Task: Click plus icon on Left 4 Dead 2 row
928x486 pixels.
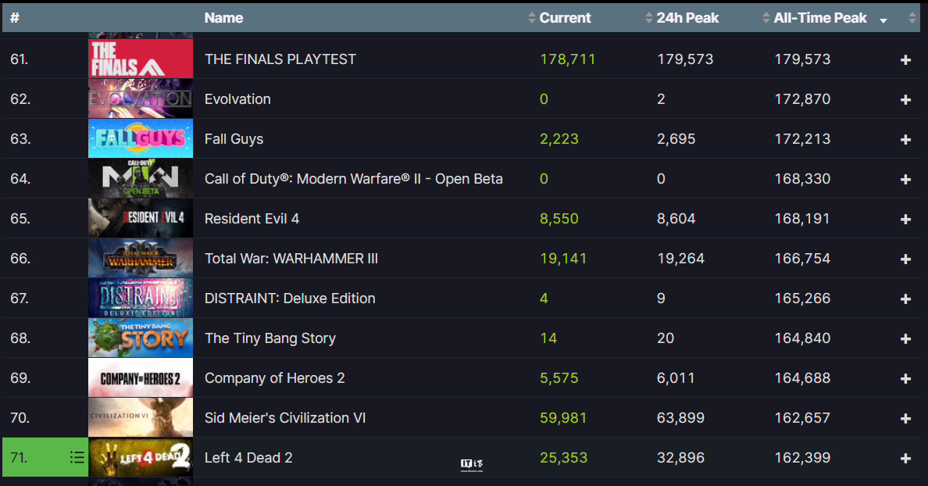Action: (905, 458)
